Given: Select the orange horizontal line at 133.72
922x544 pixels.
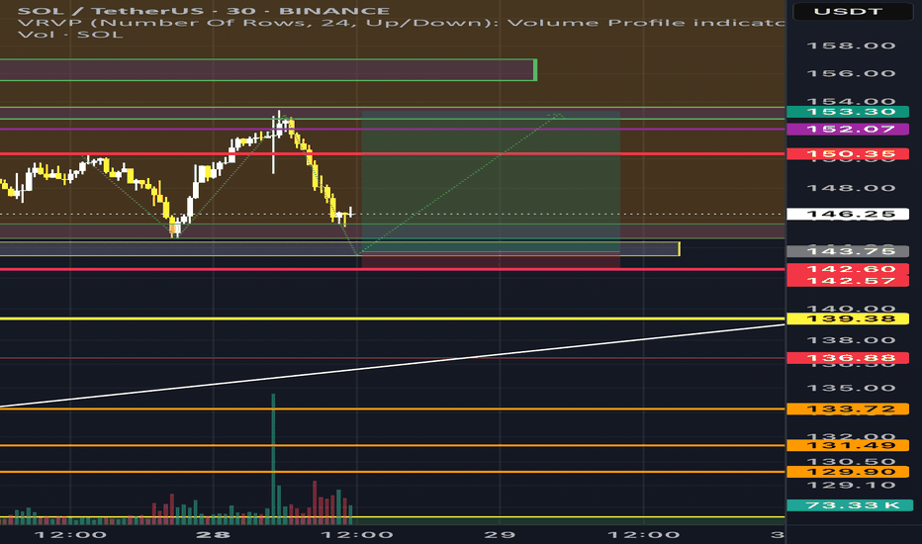Looking at the screenshot, I should click(x=392, y=408).
